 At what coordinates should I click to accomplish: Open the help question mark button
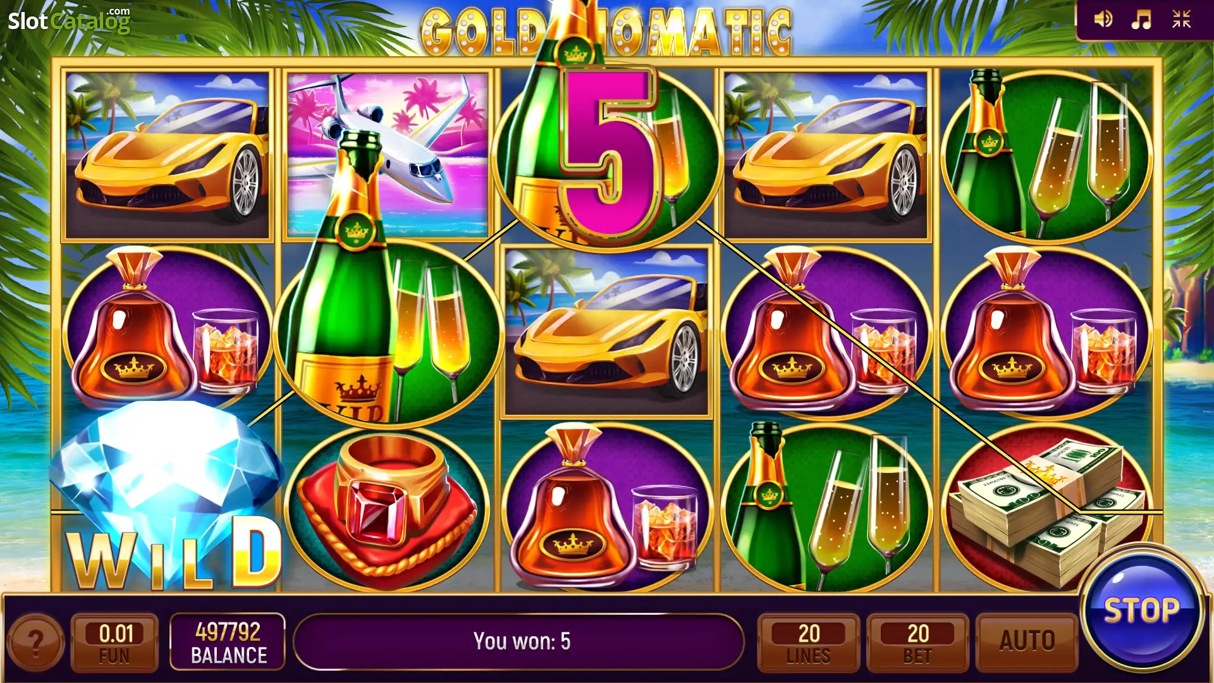[x=35, y=643]
